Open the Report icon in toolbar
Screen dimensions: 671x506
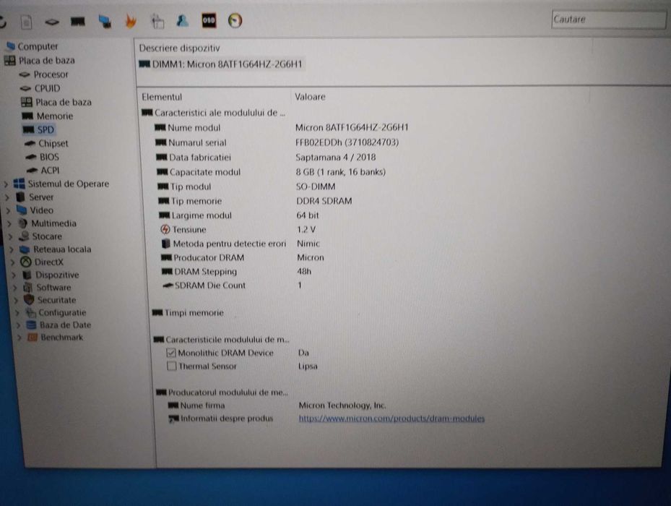click(27, 22)
